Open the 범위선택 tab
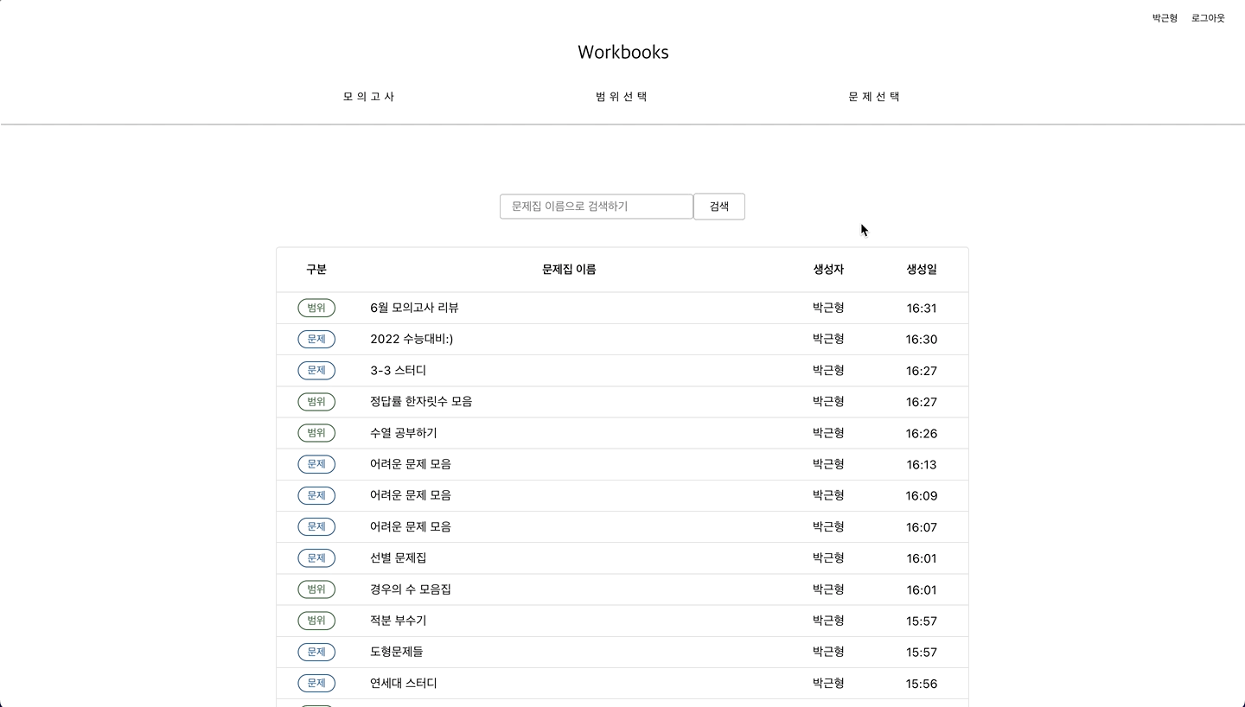Viewport: 1245px width, 707px height. coord(621,96)
